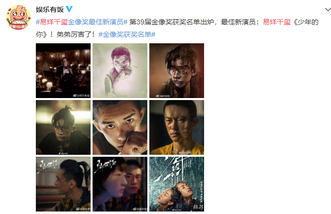Click the 娱乐有饭 watermark on the first photo
331x214 pixels.
click(x=81, y=96)
